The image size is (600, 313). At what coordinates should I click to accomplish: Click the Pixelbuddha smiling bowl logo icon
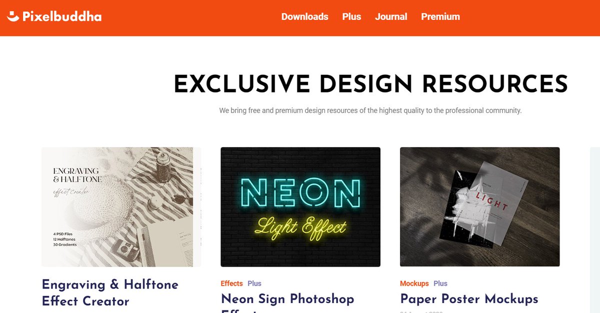tap(13, 16)
